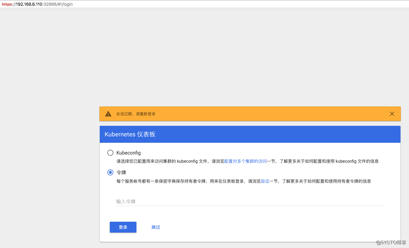Click the warning triangle icon in banner
Screen dimensions: 409x248
[108, 114]
